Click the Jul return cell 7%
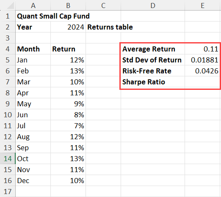This screenshot has height=197, width=221. 68,126
